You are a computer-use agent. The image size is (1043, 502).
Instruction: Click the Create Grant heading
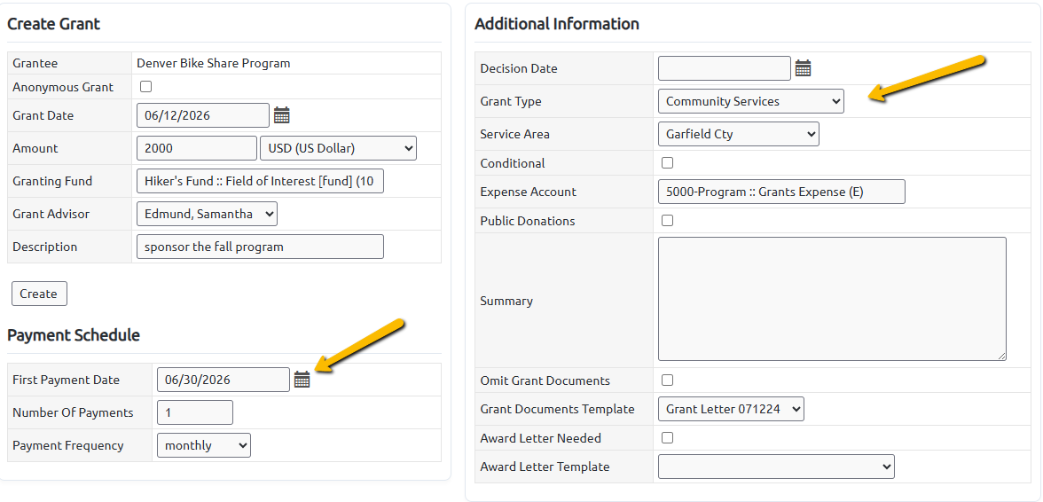(54, 24)
